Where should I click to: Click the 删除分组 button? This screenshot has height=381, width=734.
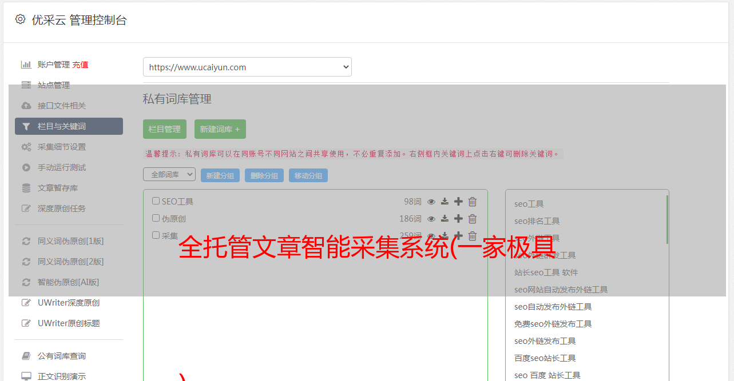tap(264, 175)
